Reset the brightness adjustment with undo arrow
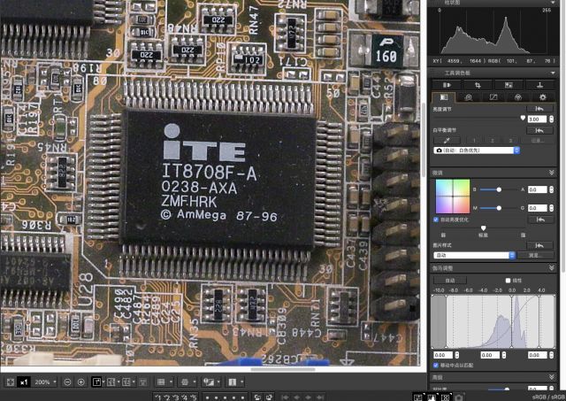 click(539, 109)
